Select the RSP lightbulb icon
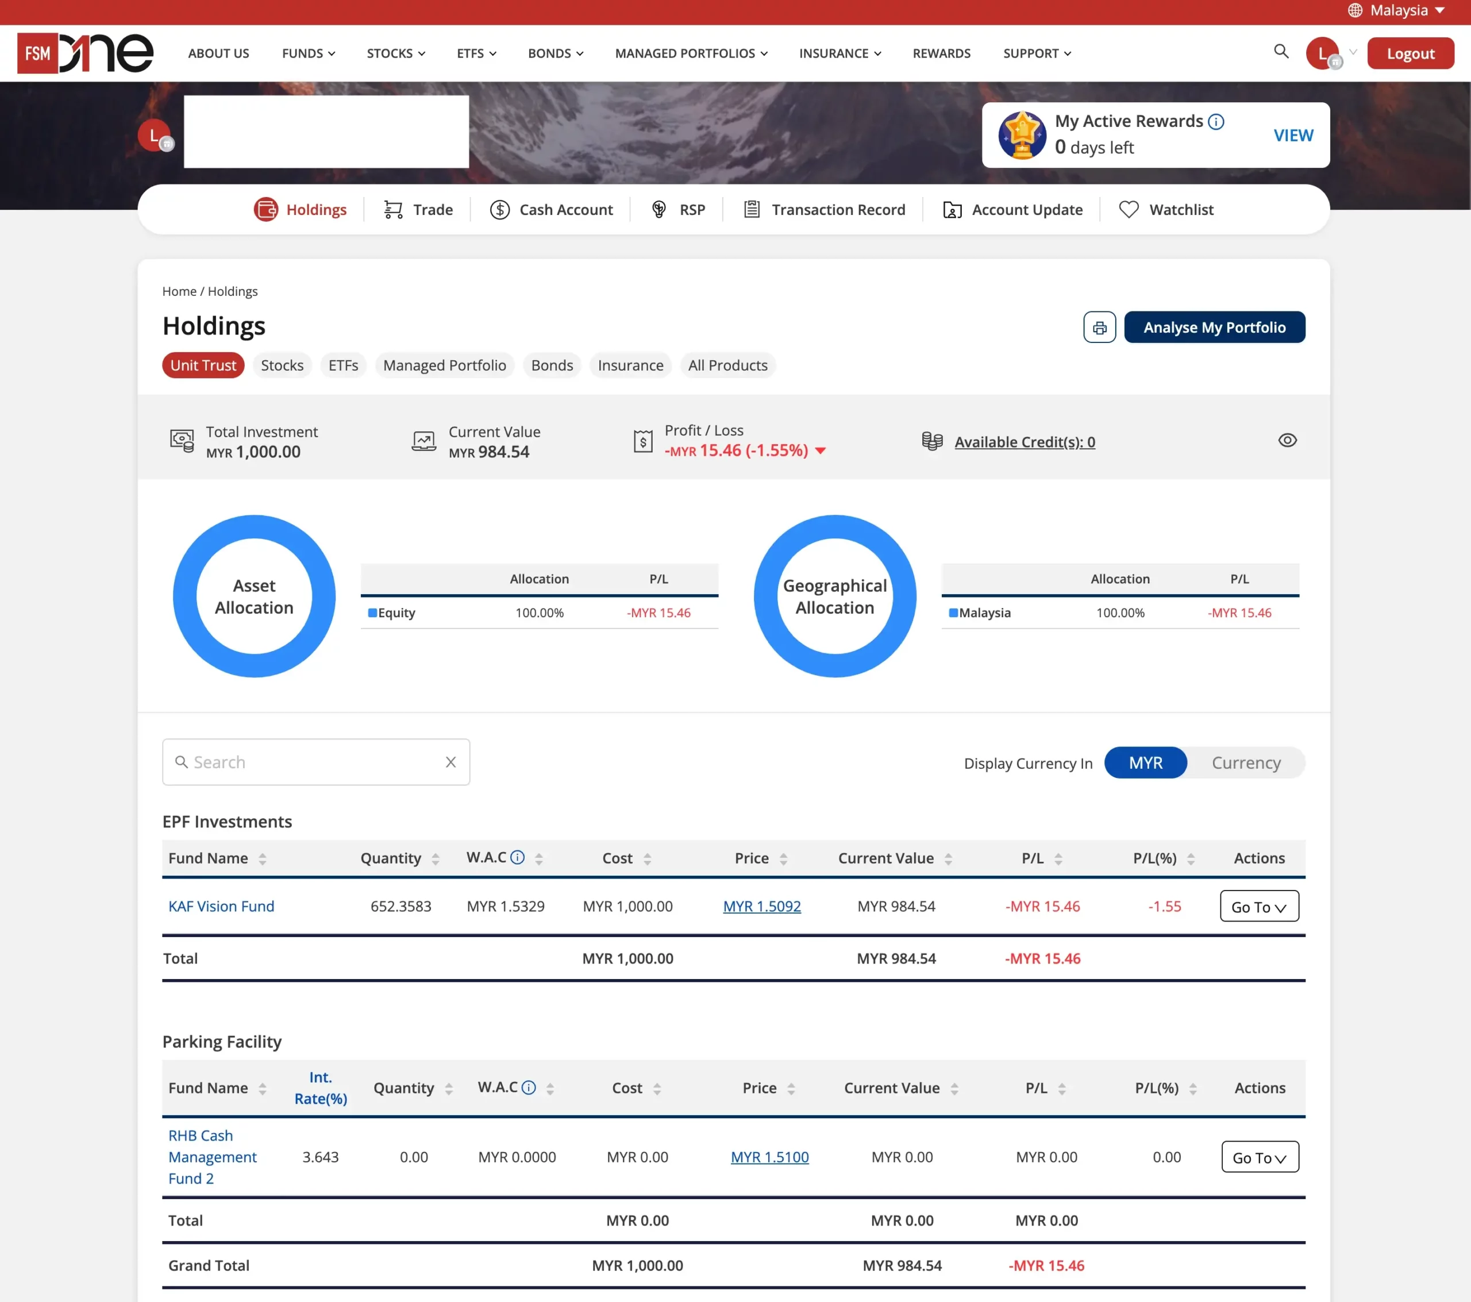Viewport: 1471px width, 1302px height. tap(659, 210)
